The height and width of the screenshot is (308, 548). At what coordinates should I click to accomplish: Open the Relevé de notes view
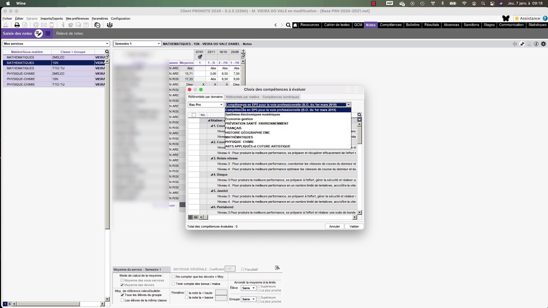pyautogui.click(x=69, y=33)
